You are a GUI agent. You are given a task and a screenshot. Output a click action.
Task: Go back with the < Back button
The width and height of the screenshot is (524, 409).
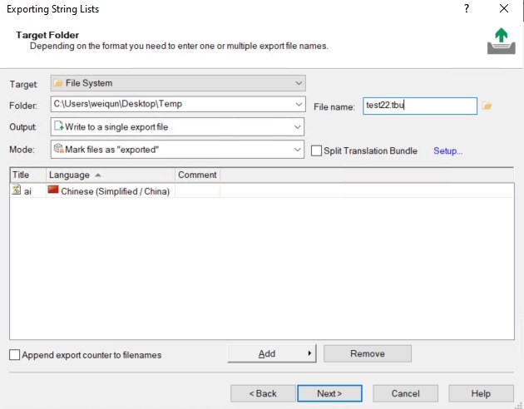pos(263,393)
